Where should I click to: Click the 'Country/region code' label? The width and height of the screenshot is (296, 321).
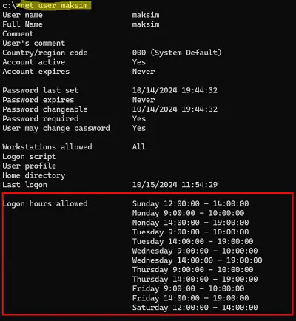(45, 53)
